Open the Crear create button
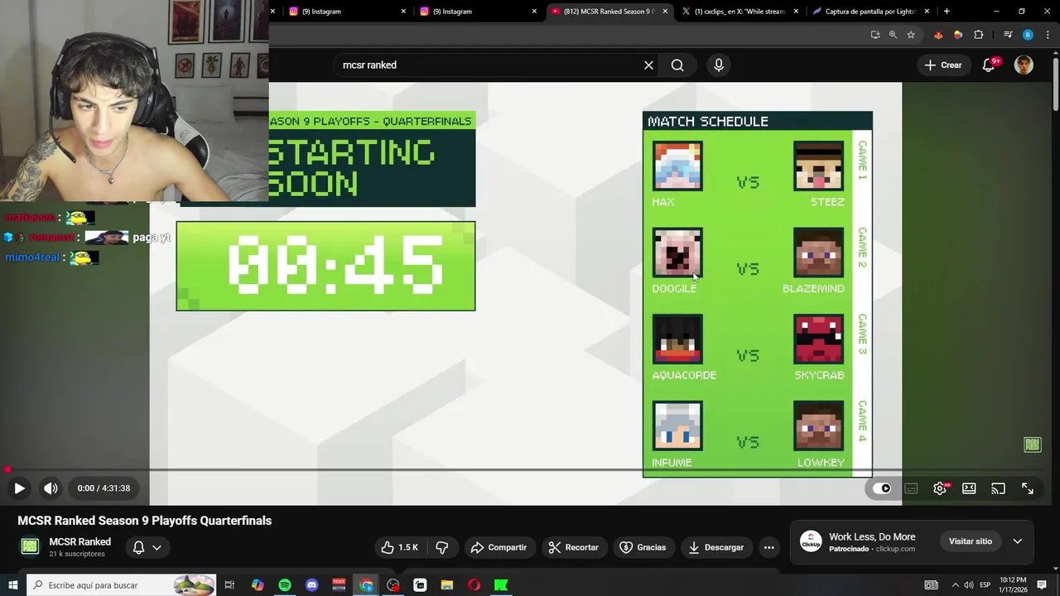Viewport: 1060px width, 596px height. click(943, 65)
